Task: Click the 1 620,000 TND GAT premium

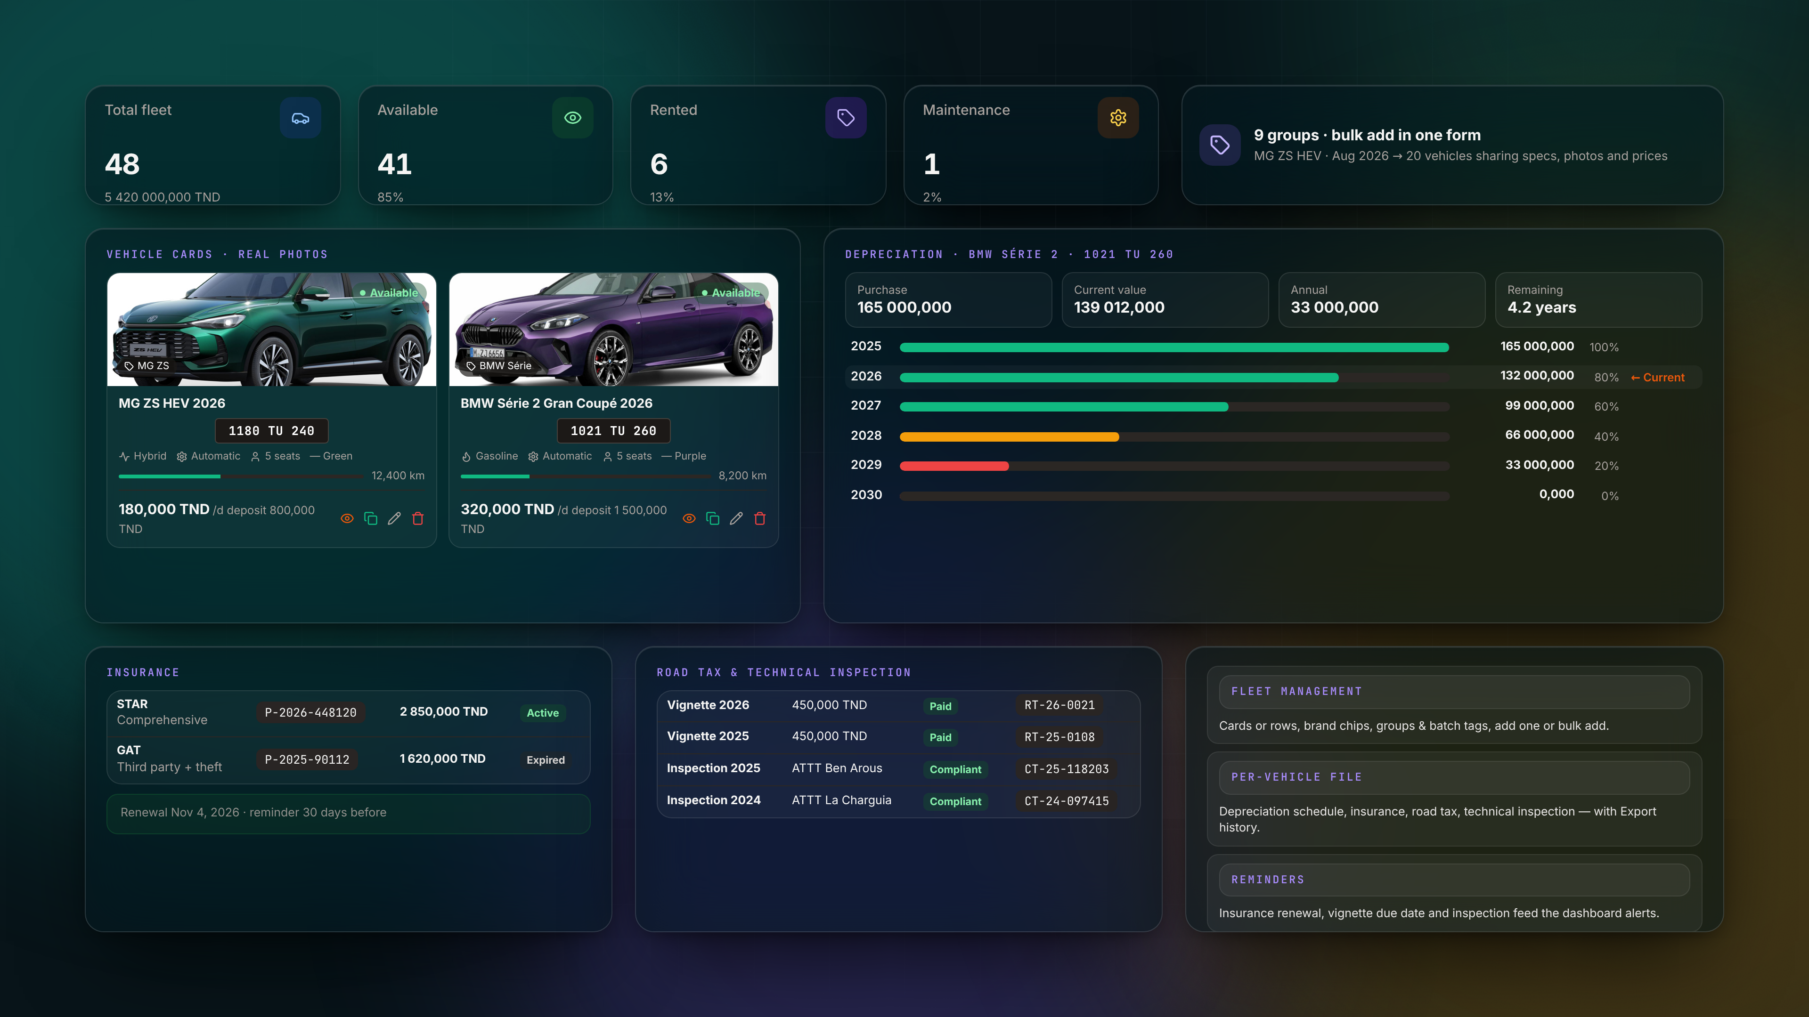Action: pos(442,759)
